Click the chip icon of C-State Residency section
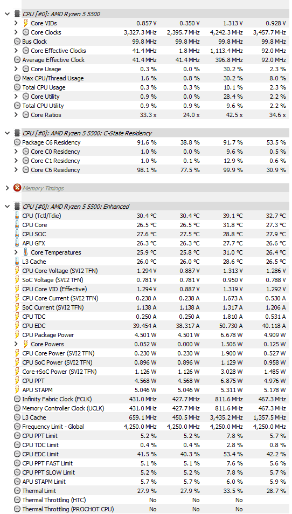292x514 pixels. click(17, 133)
